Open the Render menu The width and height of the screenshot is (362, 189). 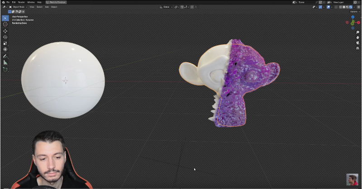(21, 2)
